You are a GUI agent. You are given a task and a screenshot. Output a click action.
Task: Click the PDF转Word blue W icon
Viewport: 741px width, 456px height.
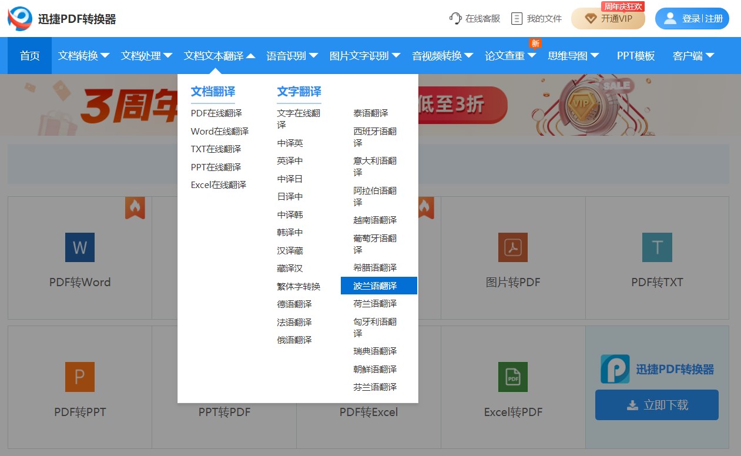80,247
